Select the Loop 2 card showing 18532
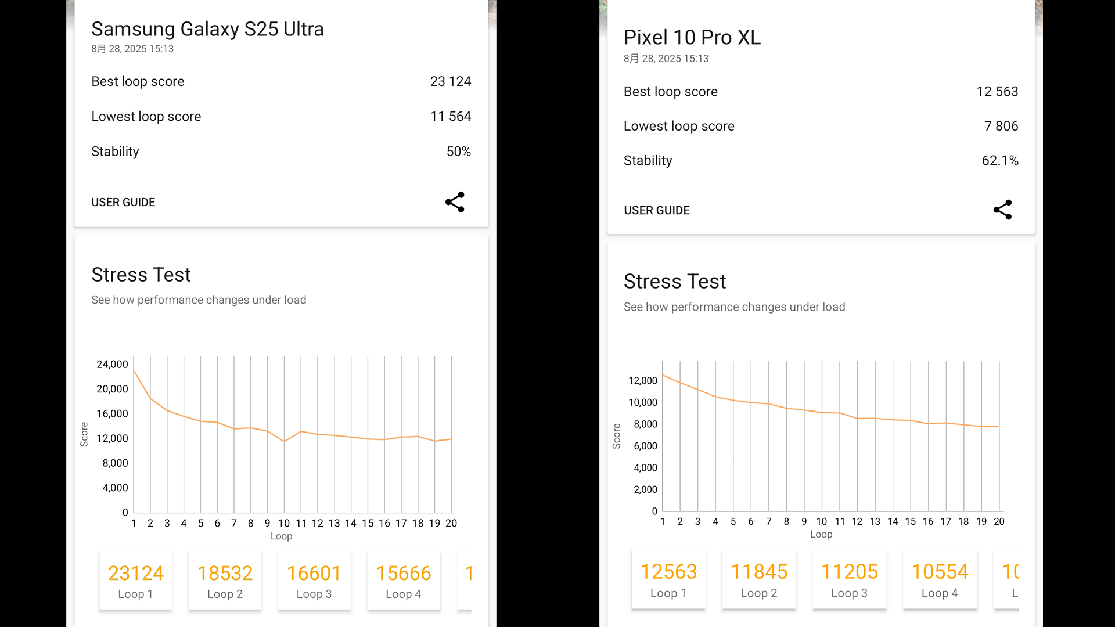Image resolution: width=1115 pixels, height=627 pixels. [225, 581]
